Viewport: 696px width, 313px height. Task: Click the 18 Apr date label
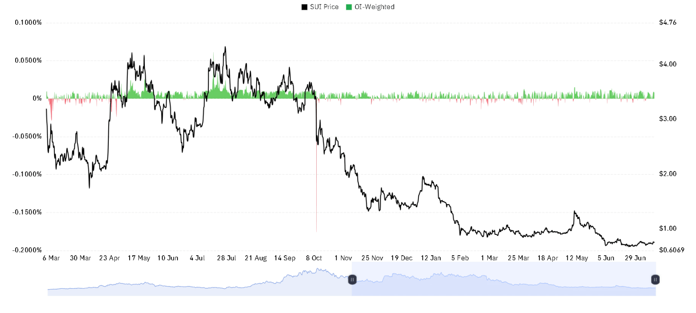pyautogui.click(x=548, y=258)
